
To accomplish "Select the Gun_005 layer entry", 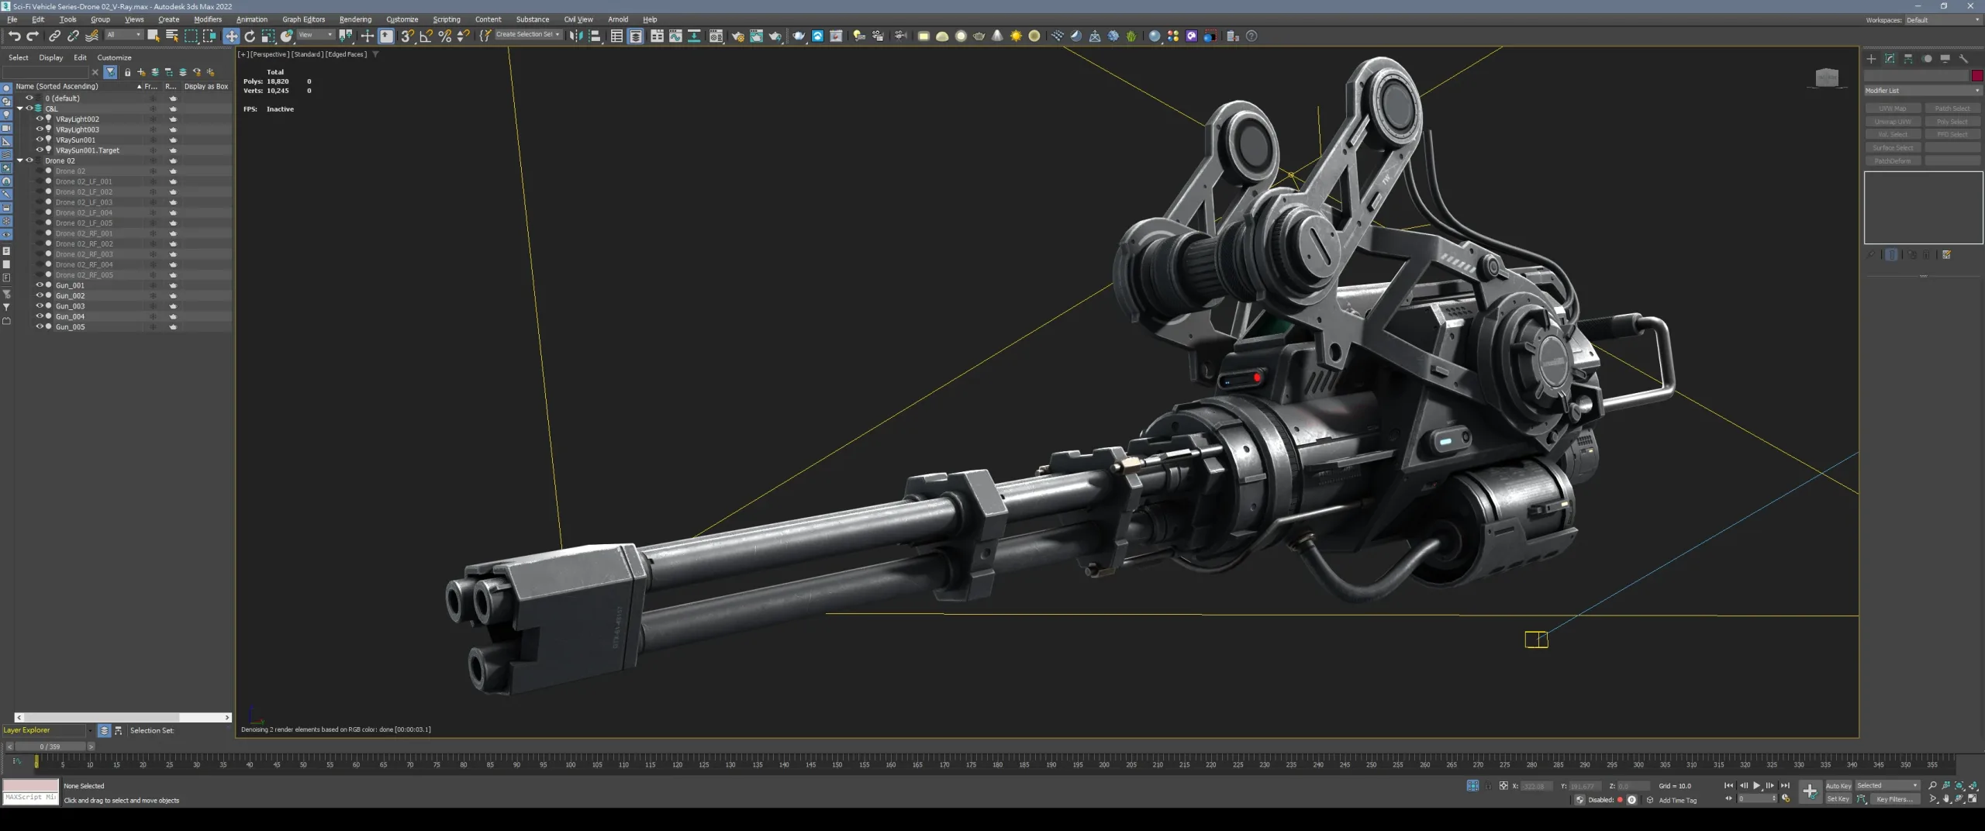I will (71, 326).
